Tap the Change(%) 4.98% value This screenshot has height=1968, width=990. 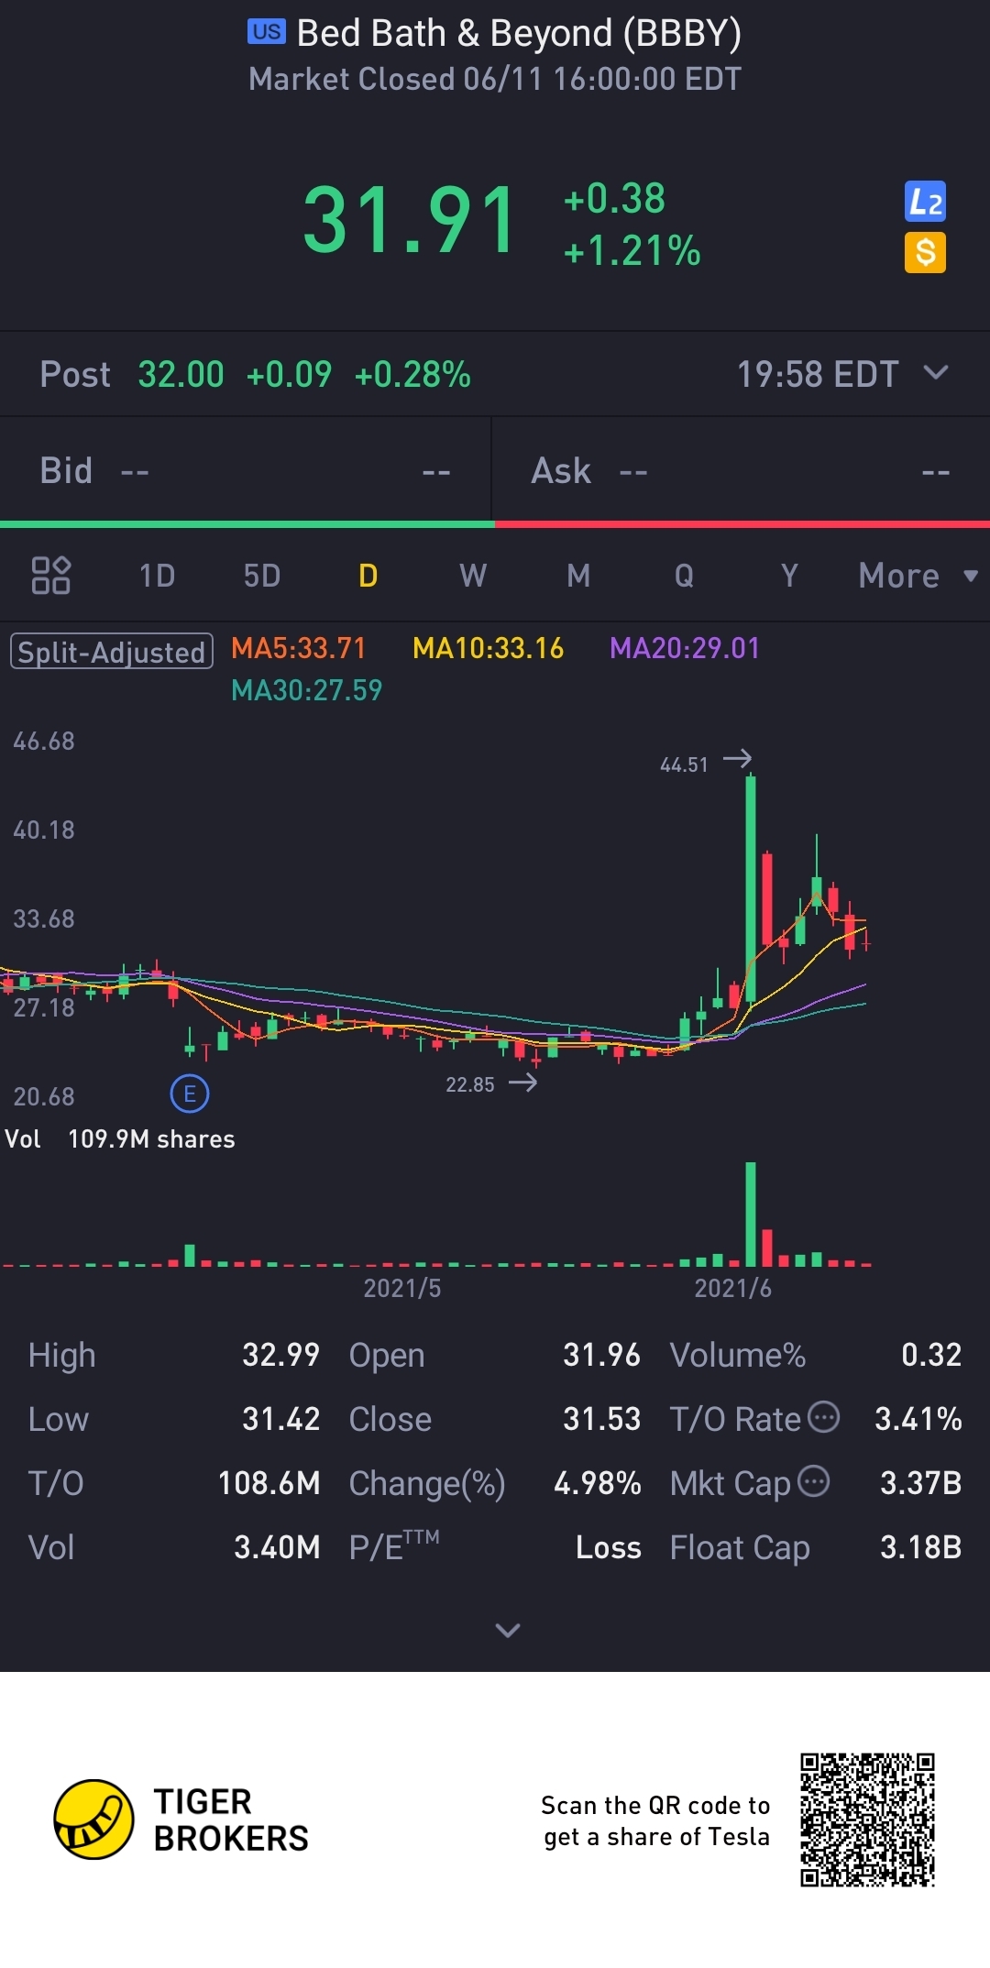point(598,1483)
